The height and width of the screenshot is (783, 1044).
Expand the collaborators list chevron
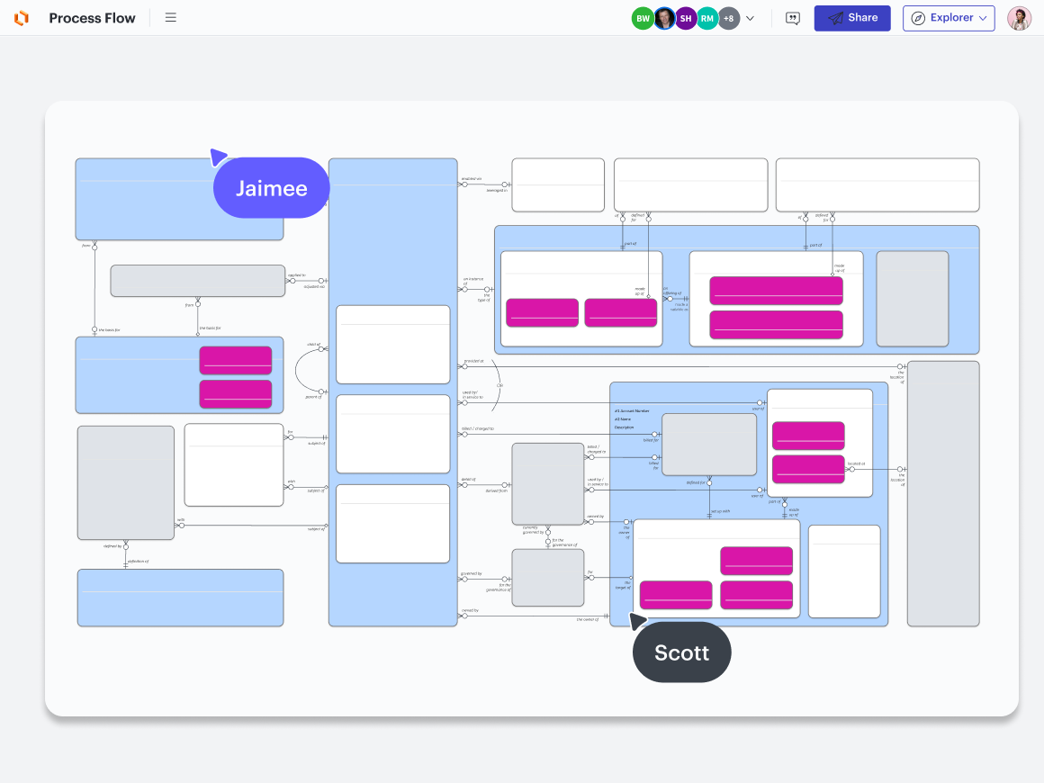[x=751, y=18]
